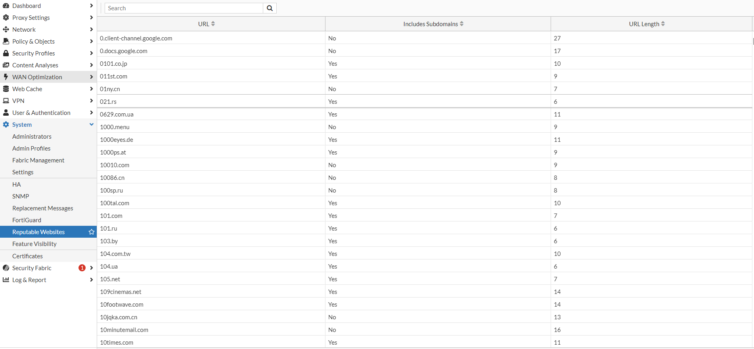Open the FortiGuard menu item

[27, 220]
